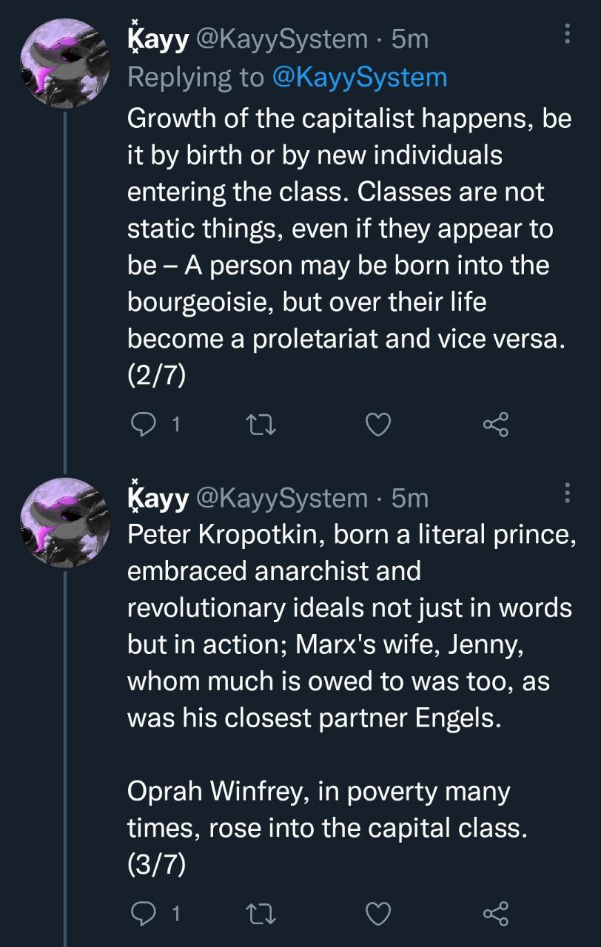Open Kayy's profile name on first tweet
Screen dimensions: 601x947
tap(157, 38)
